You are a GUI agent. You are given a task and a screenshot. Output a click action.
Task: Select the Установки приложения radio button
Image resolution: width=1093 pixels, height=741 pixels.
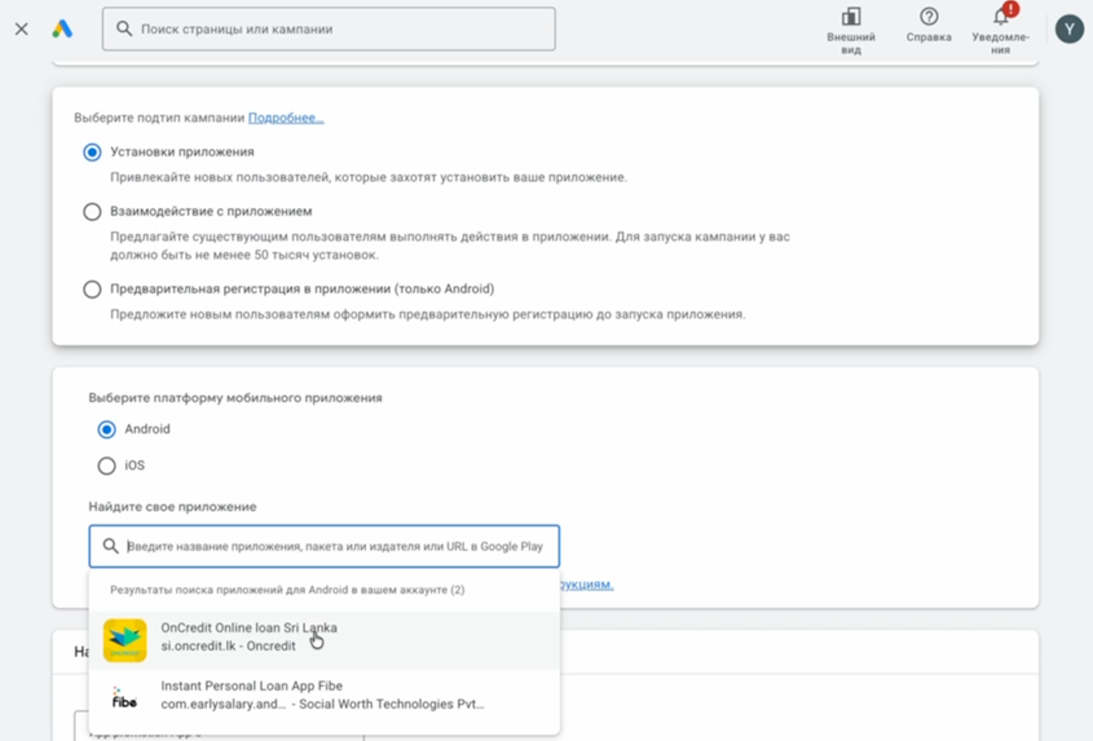[92, 153]
